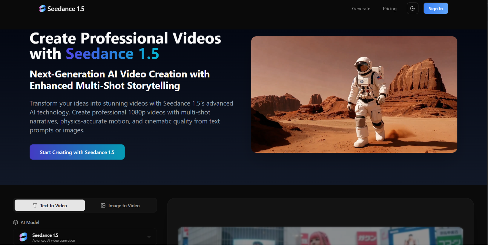
Task: Switch to the Text to Video tab
Action: [x=50, y=205]
